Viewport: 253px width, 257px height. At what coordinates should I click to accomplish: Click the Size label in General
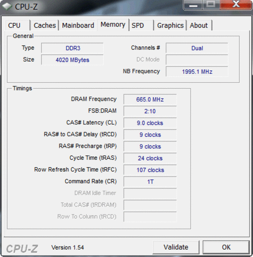click(29, 60)
